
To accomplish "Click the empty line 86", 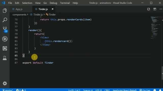I will coord(87,59).
